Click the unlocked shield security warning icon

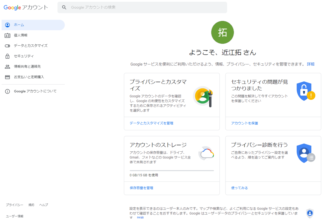306,91
